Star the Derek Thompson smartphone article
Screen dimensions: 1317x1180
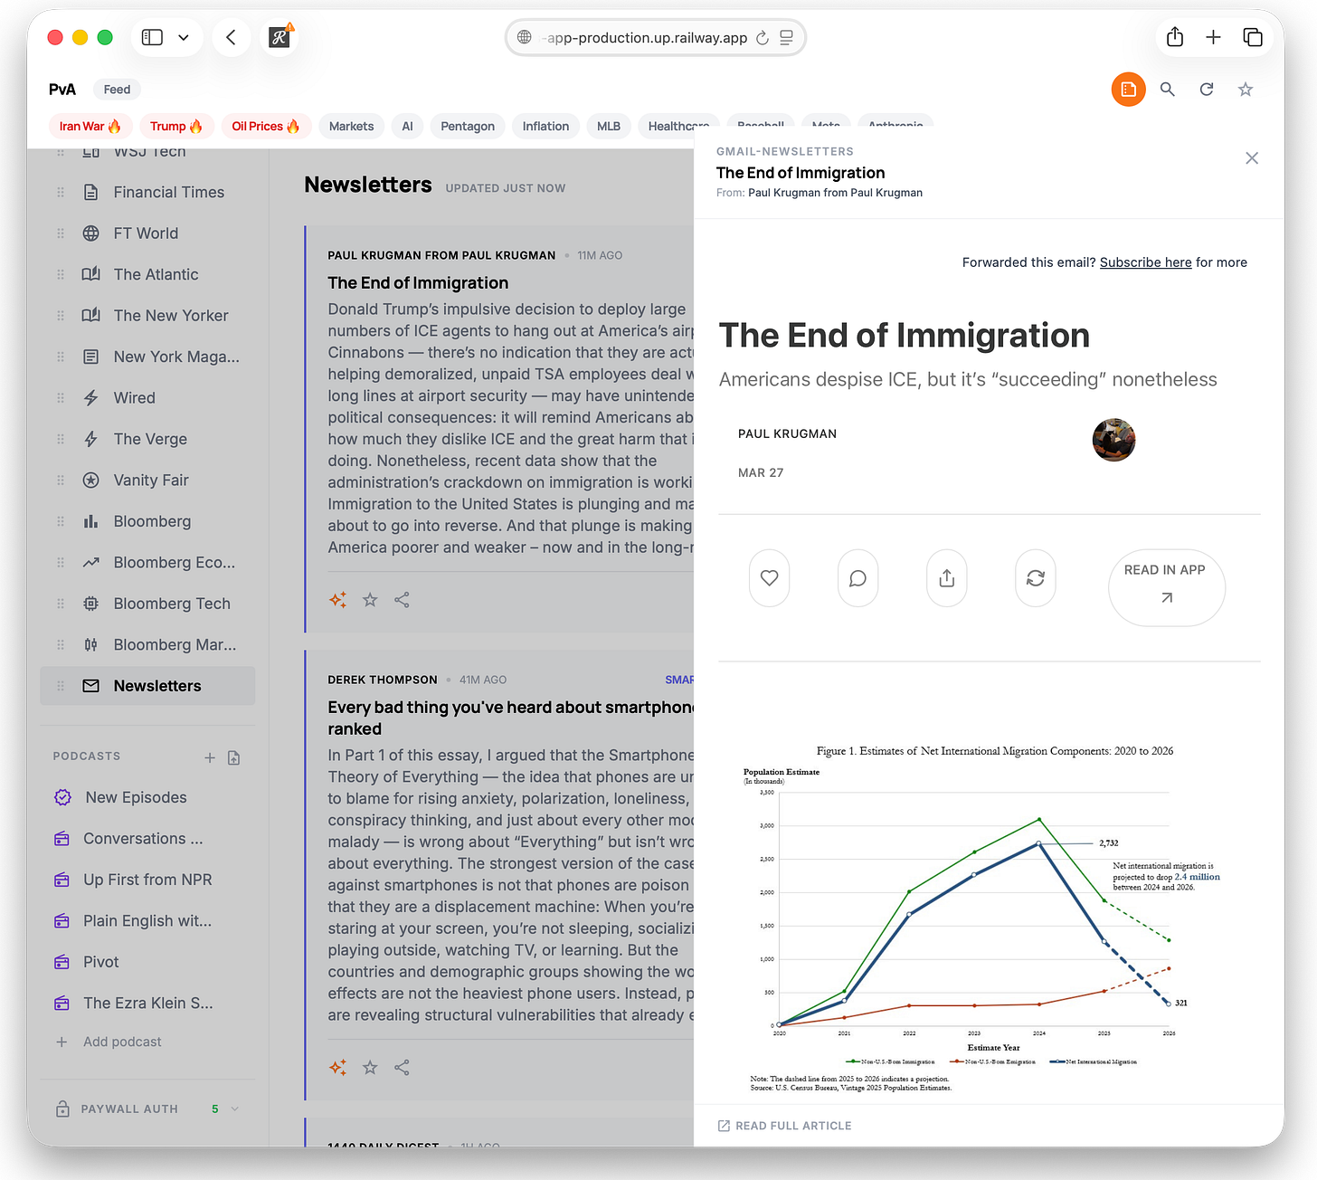(370, 1068)
